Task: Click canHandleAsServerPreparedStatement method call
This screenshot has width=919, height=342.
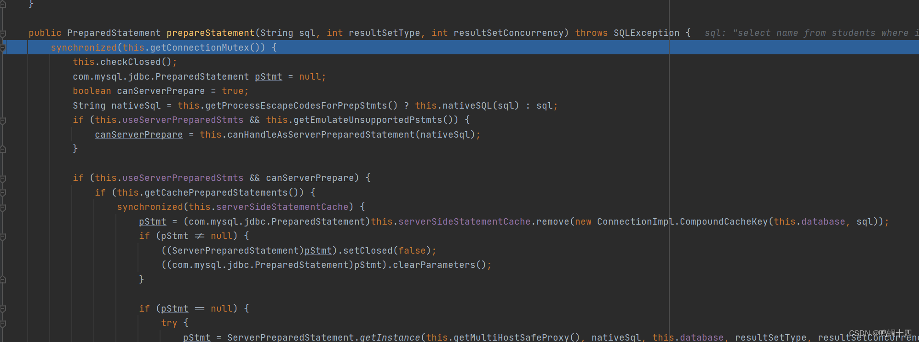Action: [x=321, y=135]
